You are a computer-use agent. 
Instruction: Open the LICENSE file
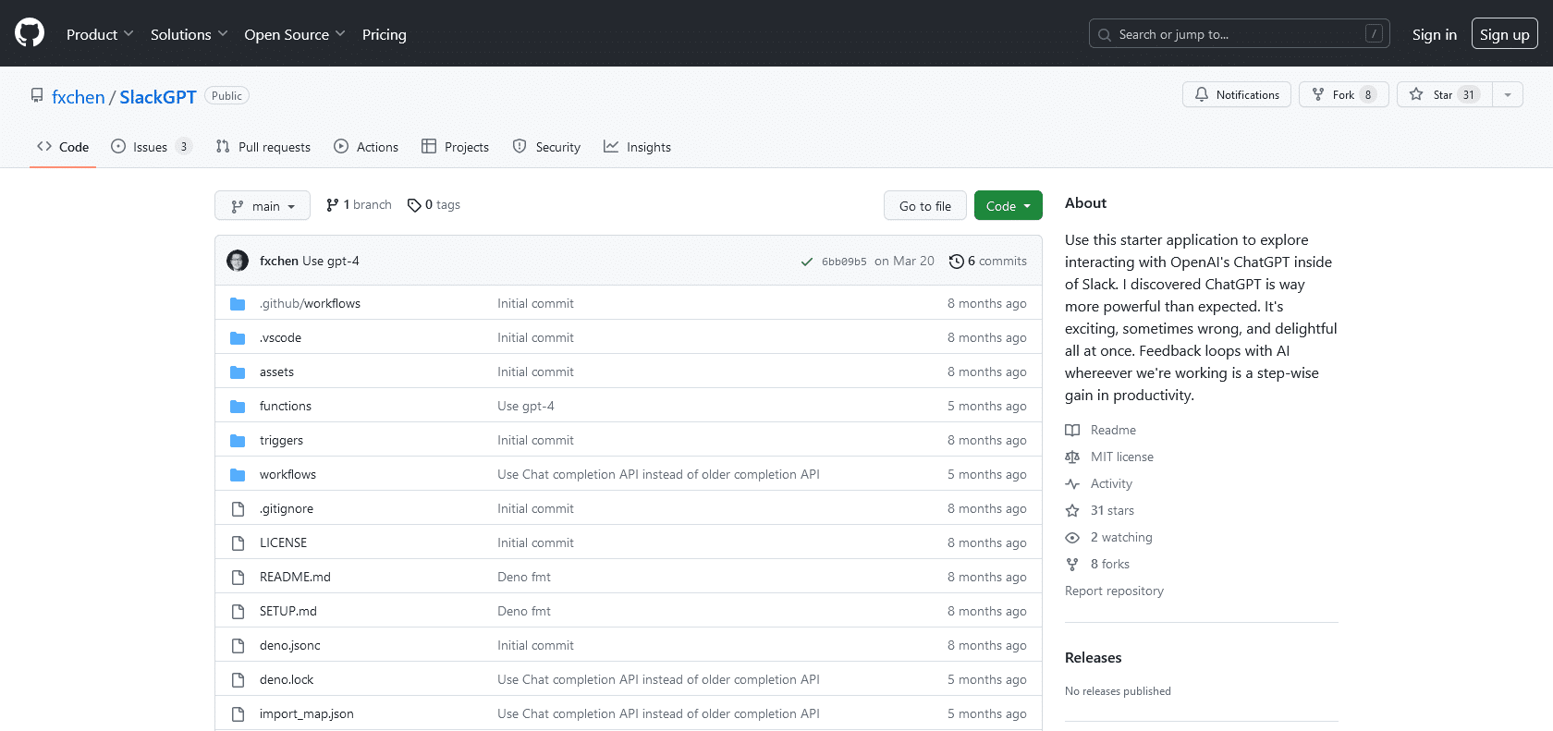tap(283, 542)
